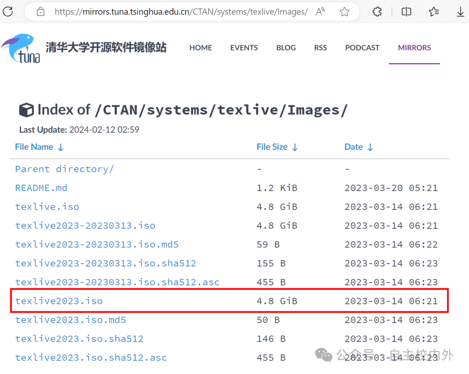Image resolution: width=469 pixels, height=374 pixels.
Task: Click the 155 B size cell
Action: tap(271, 263)
